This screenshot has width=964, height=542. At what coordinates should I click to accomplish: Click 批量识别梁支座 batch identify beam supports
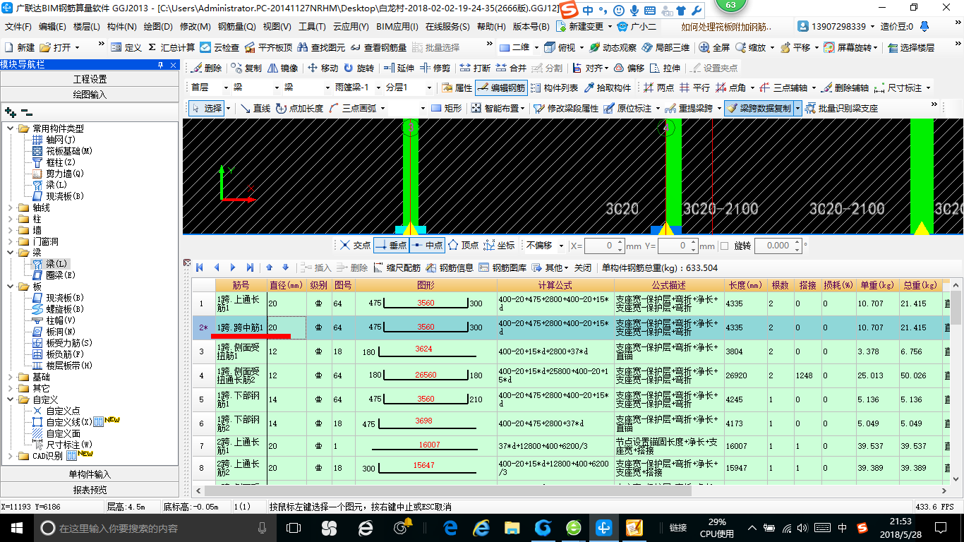point(841,108)
